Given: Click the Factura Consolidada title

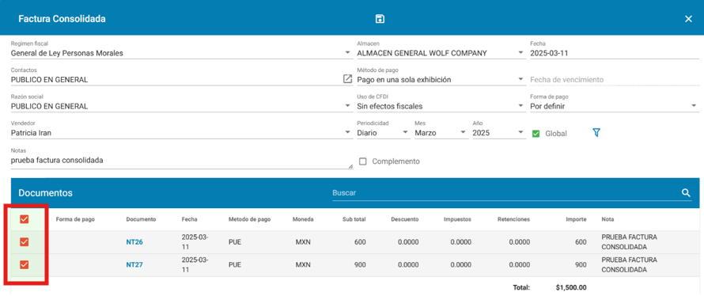Looking at the screenshot, I should [62, 19].
